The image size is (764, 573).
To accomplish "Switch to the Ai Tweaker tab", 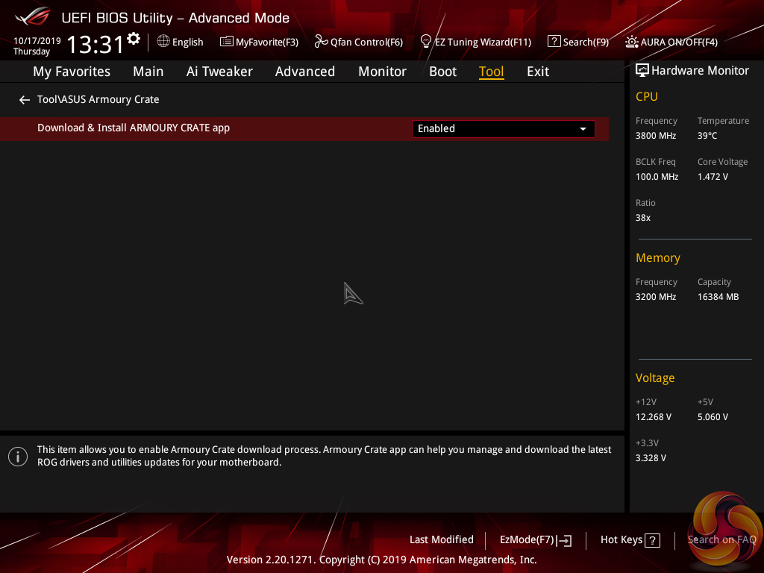I will (219, 72).
